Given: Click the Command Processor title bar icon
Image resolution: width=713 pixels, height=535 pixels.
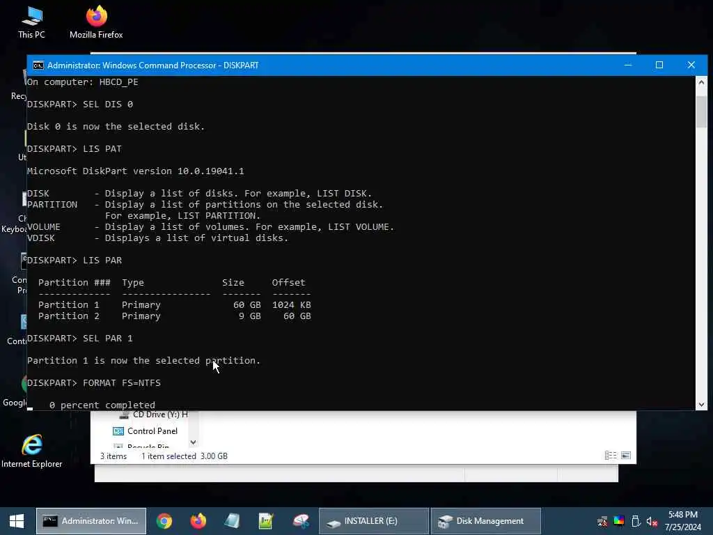Looking at the screenshot, I should [x=38, y=65].
